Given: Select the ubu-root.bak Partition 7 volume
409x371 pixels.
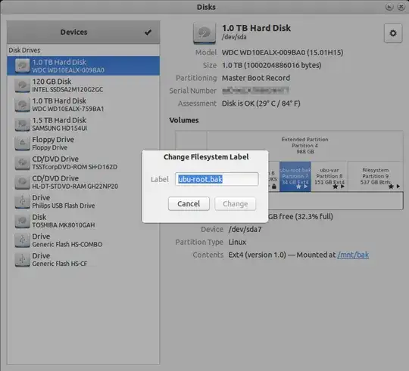Looking at the screenshot, I should 295,177.
